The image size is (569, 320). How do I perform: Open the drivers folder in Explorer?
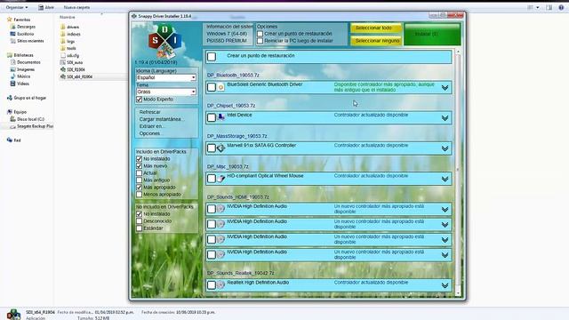pos(69,27)
